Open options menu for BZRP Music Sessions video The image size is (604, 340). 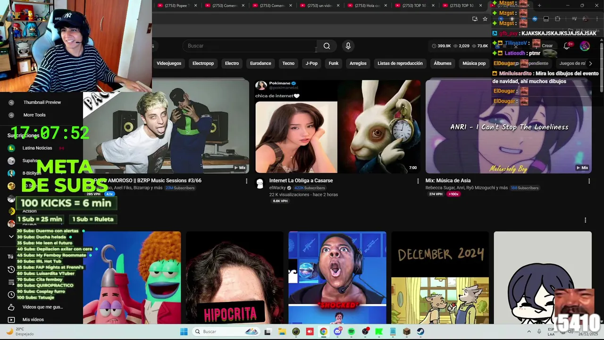[x=246, y=181]
